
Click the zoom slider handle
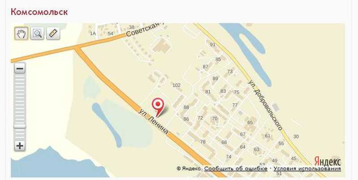20,126
